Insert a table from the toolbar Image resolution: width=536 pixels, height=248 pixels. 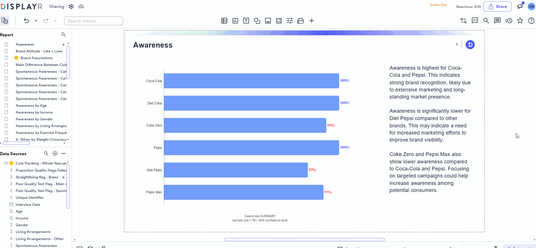[x=224, y=21]
